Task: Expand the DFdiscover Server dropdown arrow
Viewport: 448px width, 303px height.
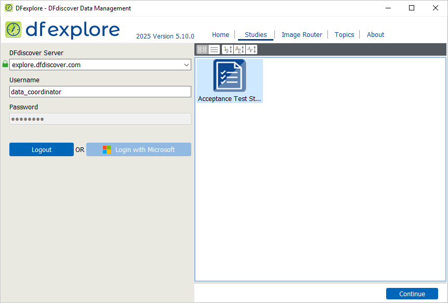Action: (x=187, y=65)
